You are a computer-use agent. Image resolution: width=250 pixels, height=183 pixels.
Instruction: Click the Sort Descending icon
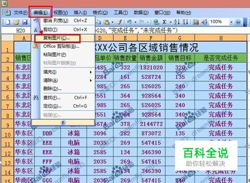click(185, 22)
